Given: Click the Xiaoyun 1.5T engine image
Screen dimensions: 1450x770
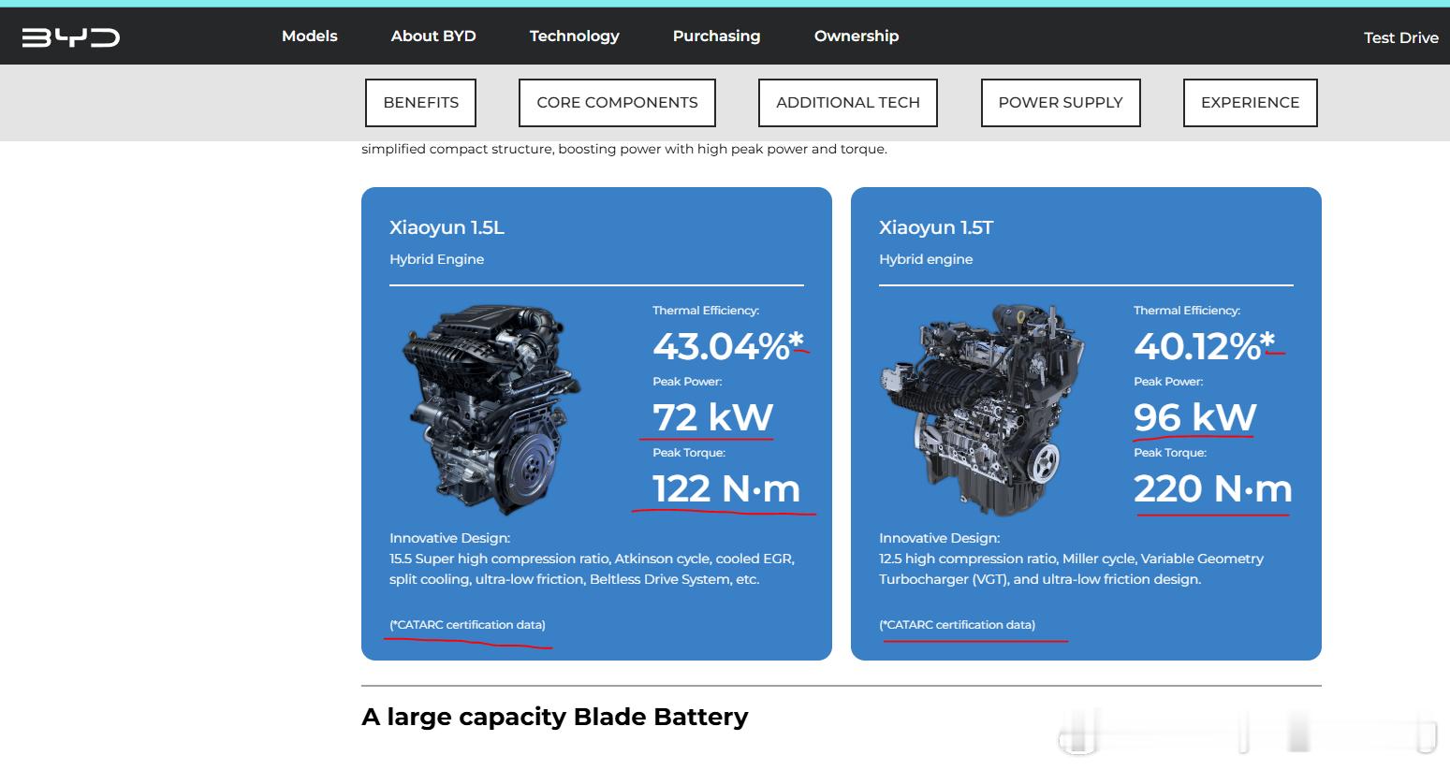Looking at the screenshot, I should pos(981,409).
